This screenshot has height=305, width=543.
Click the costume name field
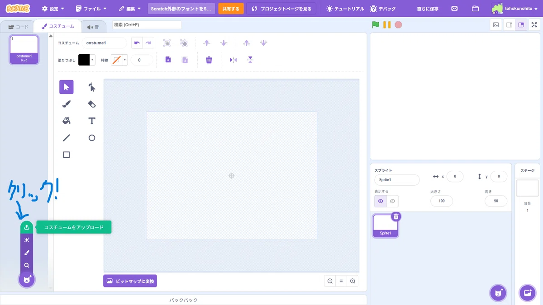pos(104,43)
